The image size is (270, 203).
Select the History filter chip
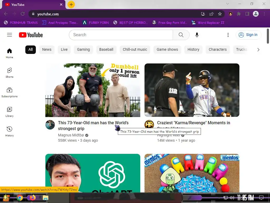[x=193, y=49]
